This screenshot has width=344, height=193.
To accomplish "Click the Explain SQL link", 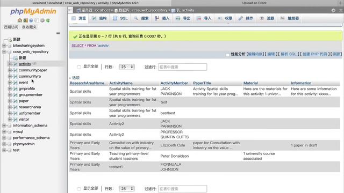I will [288, 54].
